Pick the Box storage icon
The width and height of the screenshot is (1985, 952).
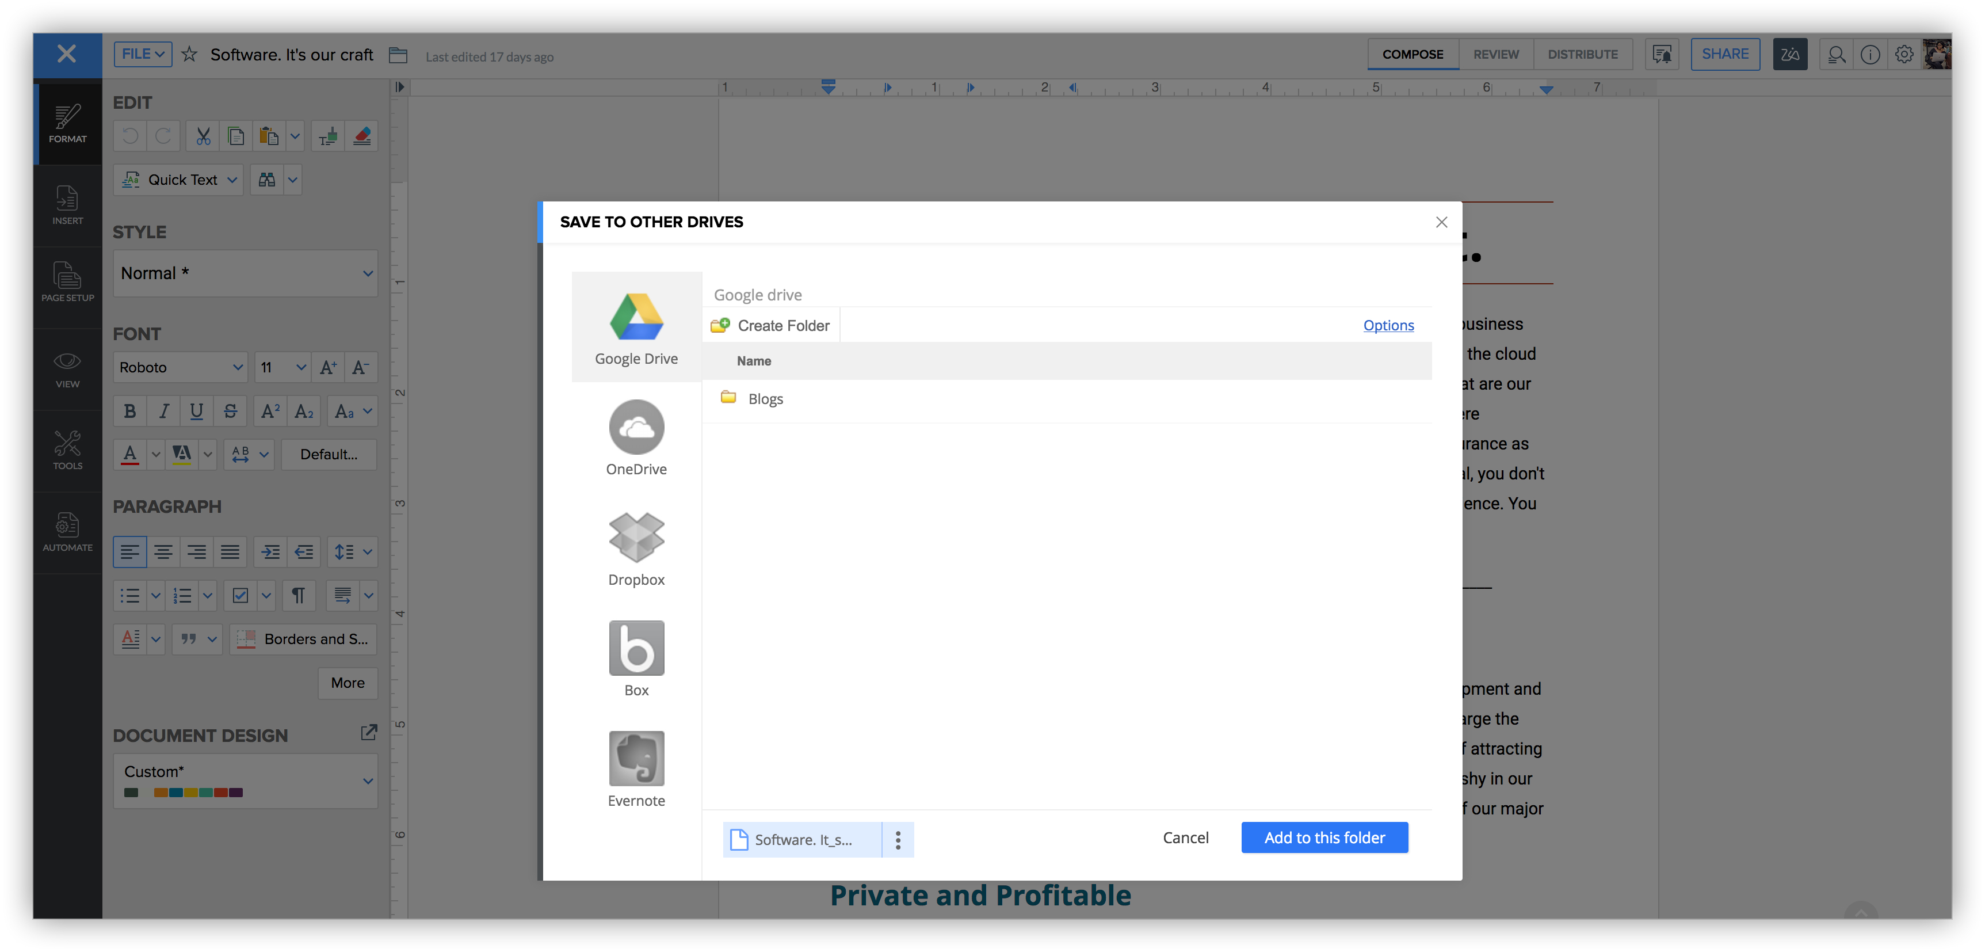point(636,648)
